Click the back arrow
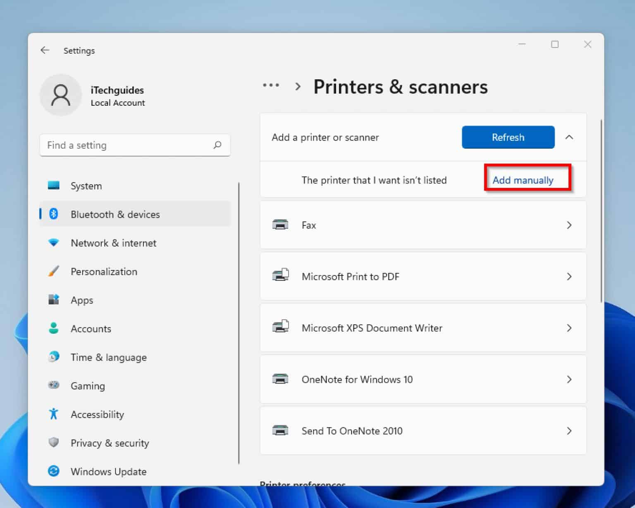Viewport: 635px width, 508px height. point(45,50)
